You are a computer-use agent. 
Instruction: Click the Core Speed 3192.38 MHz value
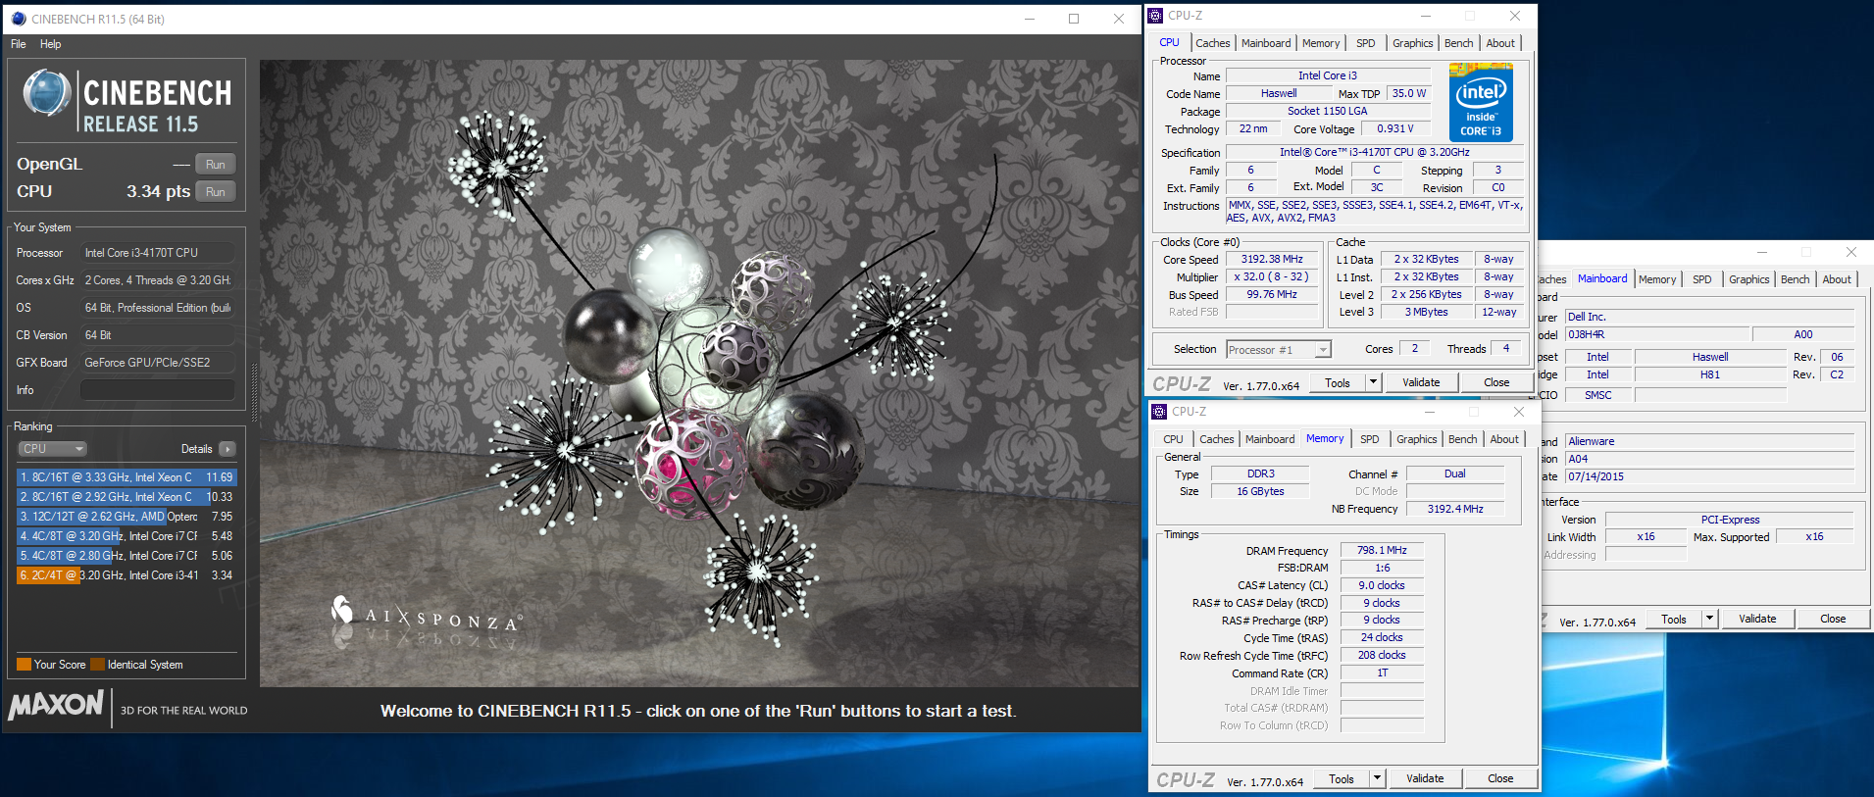[x=1272, y=260]
